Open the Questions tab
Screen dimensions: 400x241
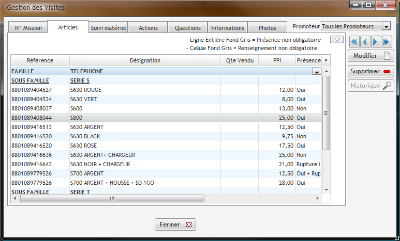coord(188,28)
